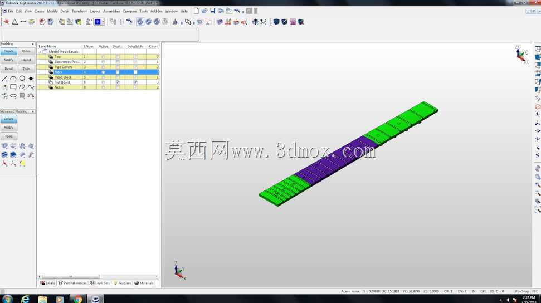Select the Rectangle tool in Modeling palette
541x303 pixels.
pyautogui.click(x=13, y=87)
